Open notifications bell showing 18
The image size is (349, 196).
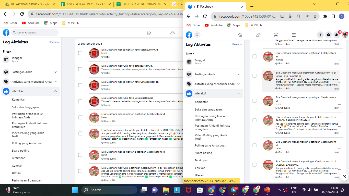click(337, 35)
